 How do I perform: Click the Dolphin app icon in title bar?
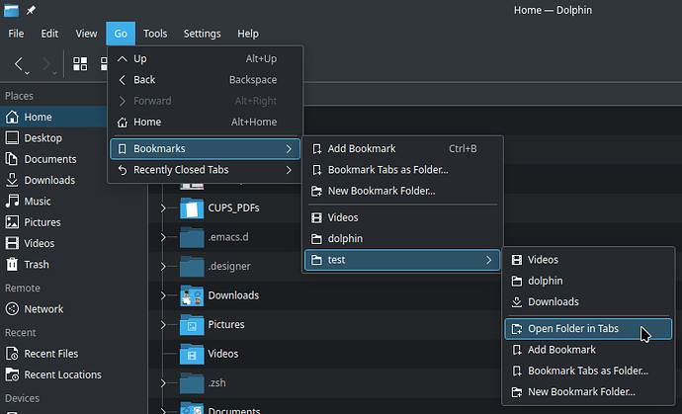coord(11,10)
